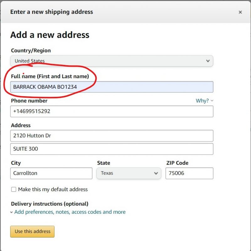The image size is (251, 251).
Task: Click the ZIP Code field
Action: point(189,173)
